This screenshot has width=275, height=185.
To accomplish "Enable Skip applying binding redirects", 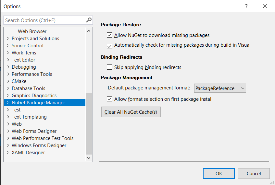I will point(109,67).
